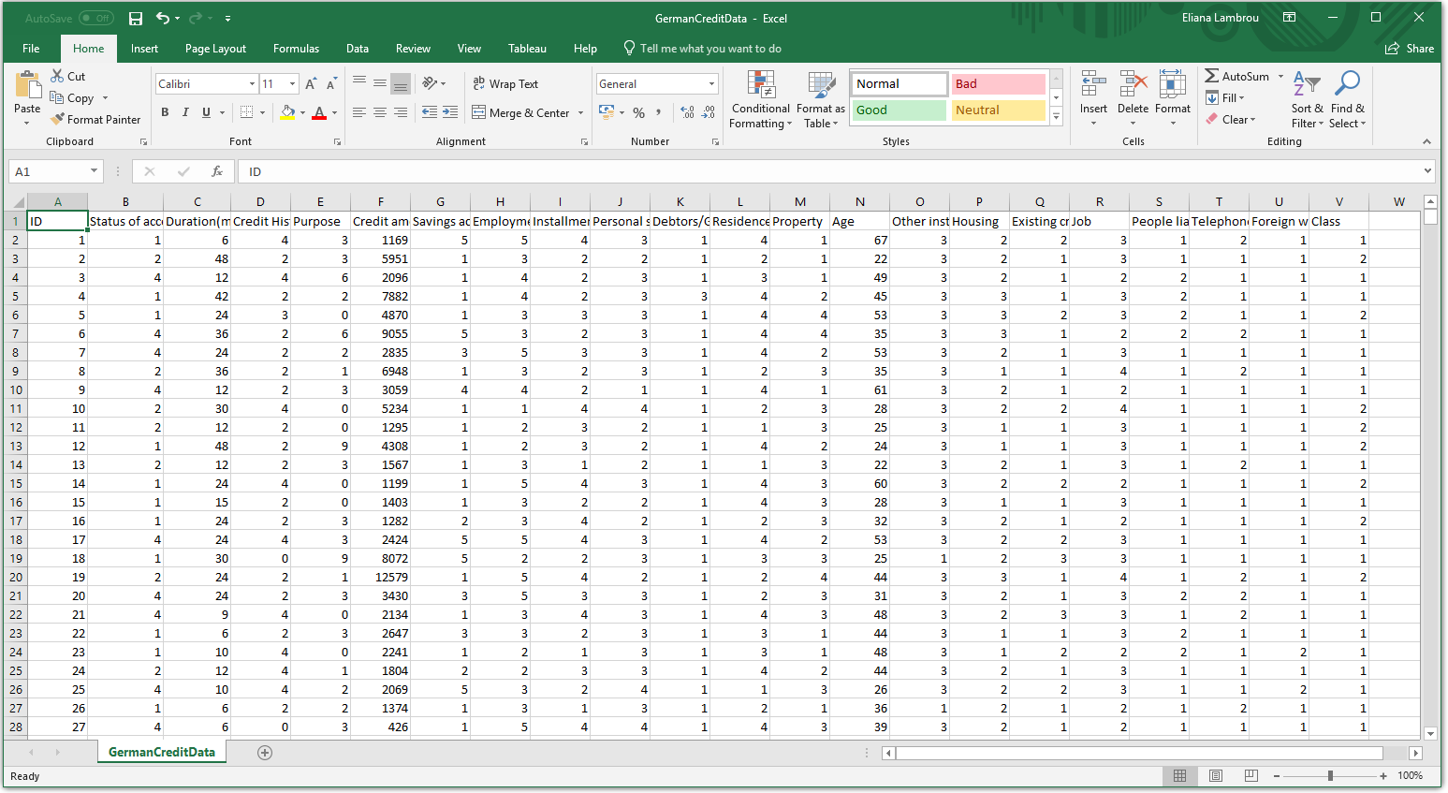Apply comma style number format
This screenshot has height=793, width=1448.
[659, 112]
